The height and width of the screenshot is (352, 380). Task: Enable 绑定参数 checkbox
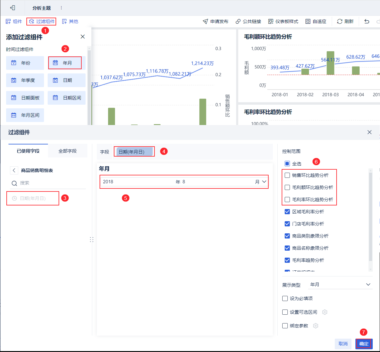coord(285,326)
